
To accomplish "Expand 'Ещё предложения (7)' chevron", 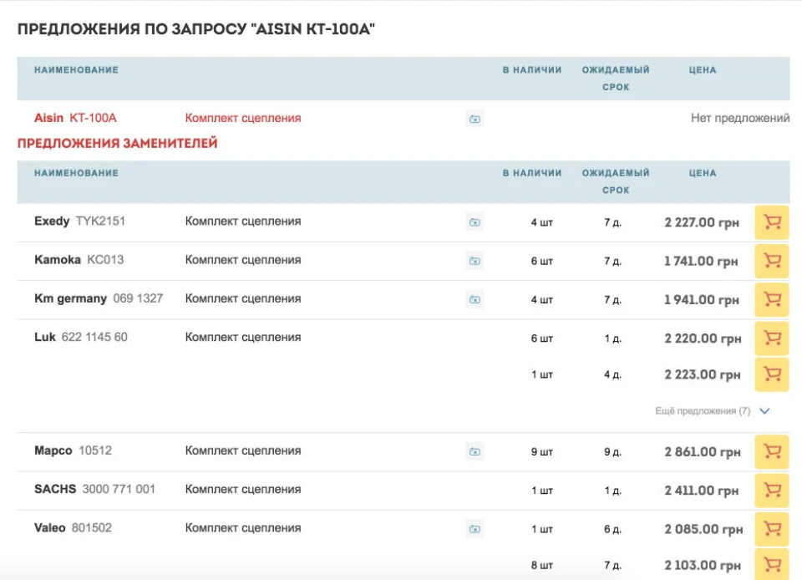I will 764,410.
